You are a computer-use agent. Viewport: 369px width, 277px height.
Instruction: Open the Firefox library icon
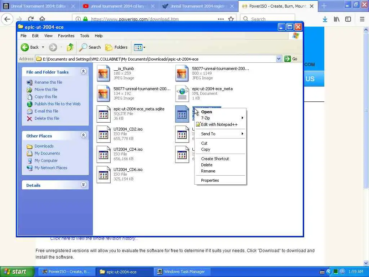tap(337, 19)
